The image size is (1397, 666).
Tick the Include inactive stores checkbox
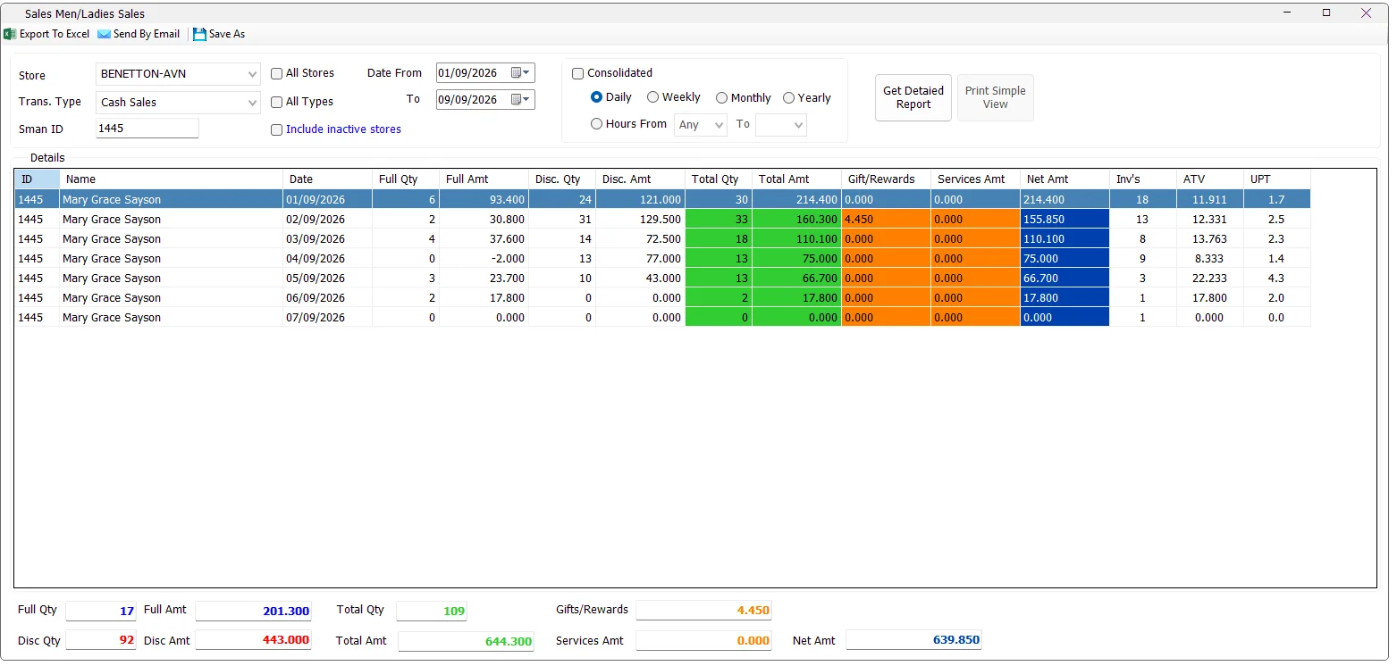coord(277,129)
